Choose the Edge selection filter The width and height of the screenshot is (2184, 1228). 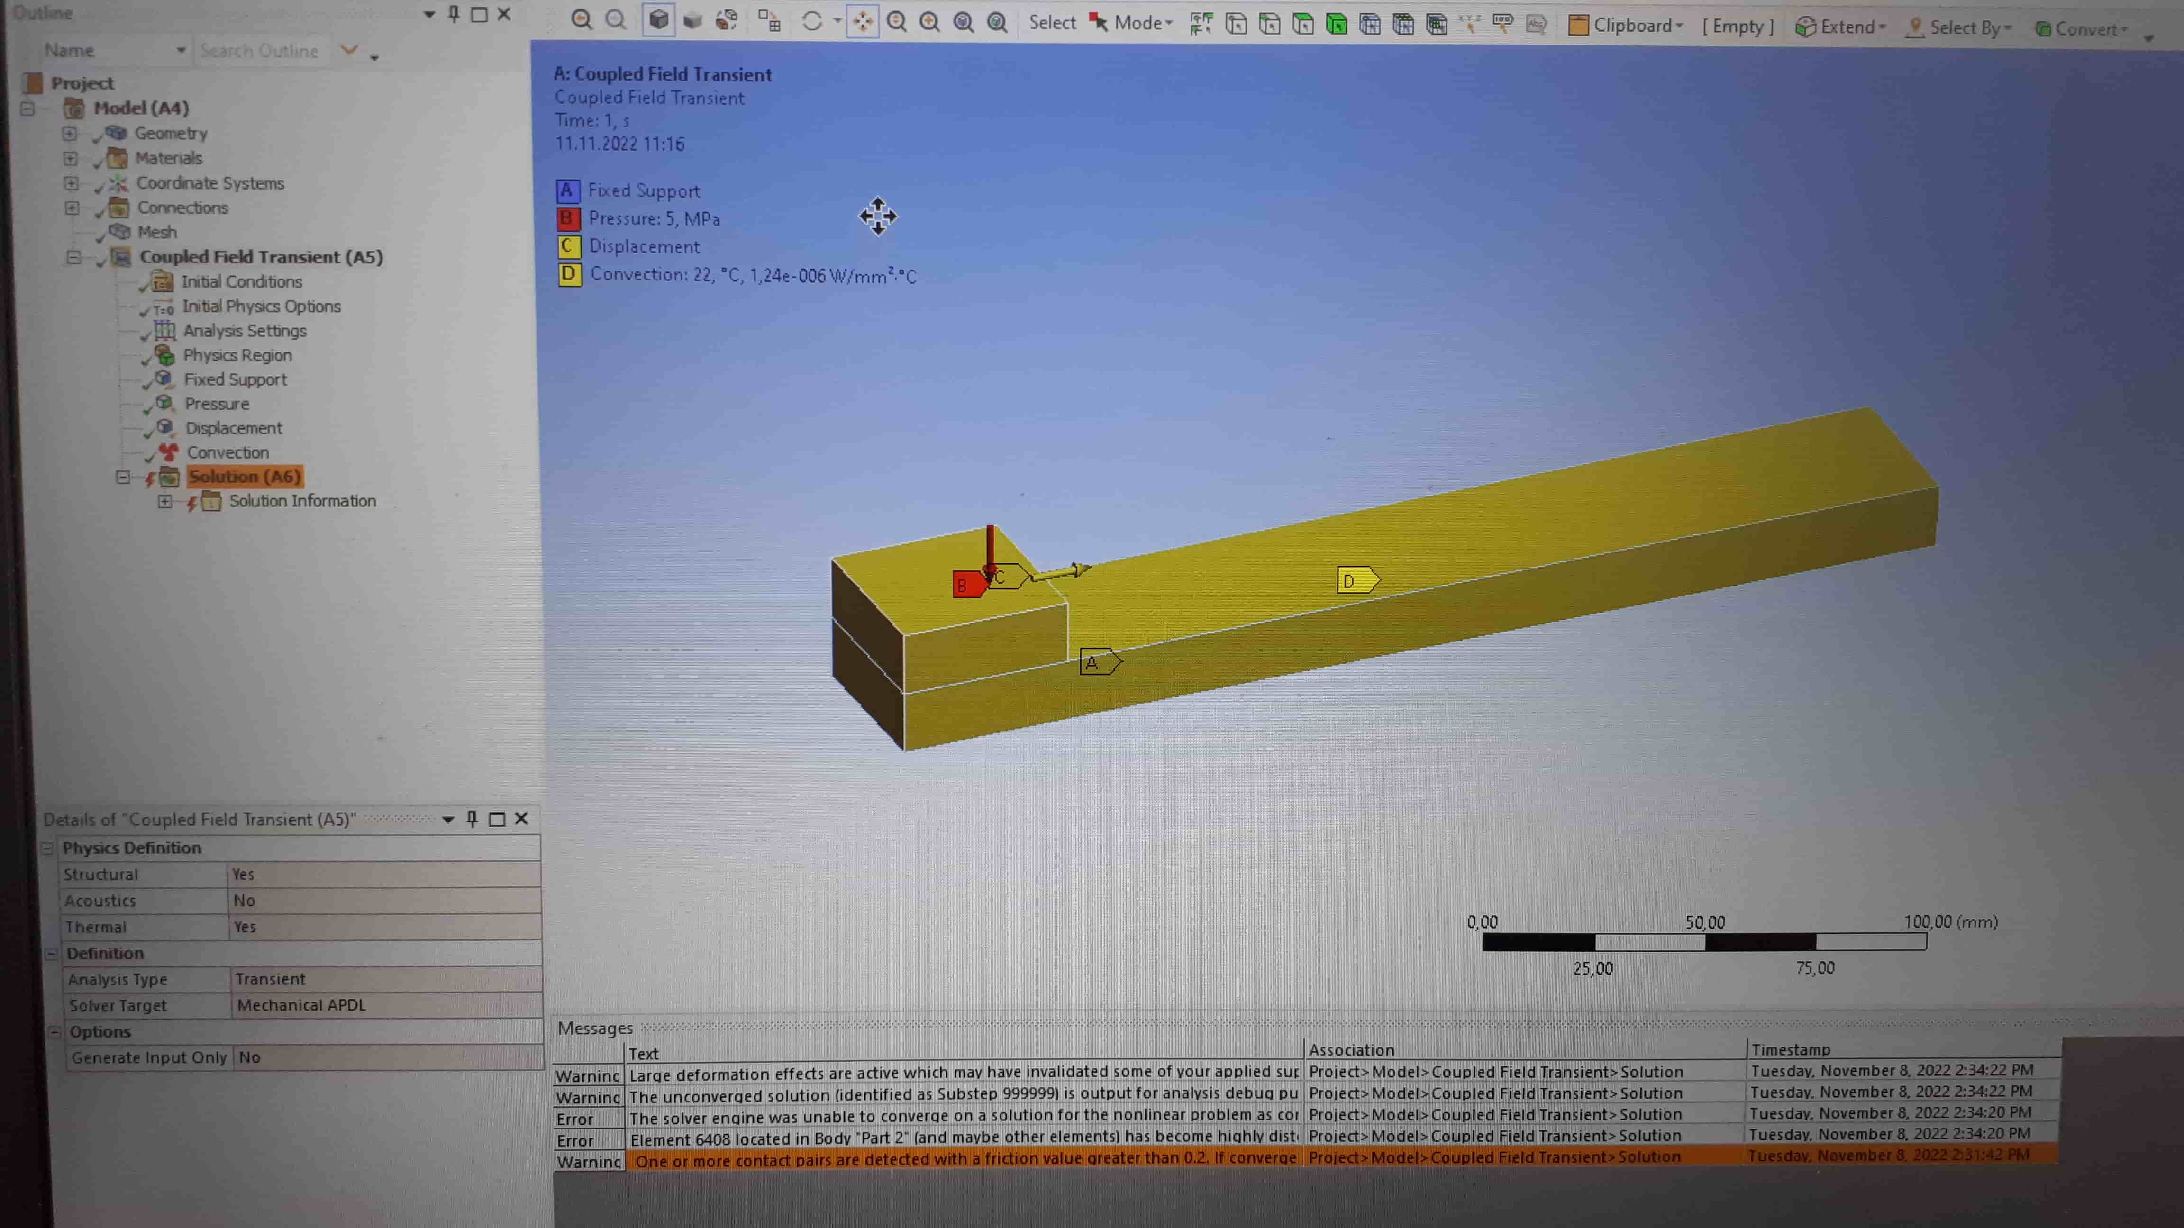1269,24
